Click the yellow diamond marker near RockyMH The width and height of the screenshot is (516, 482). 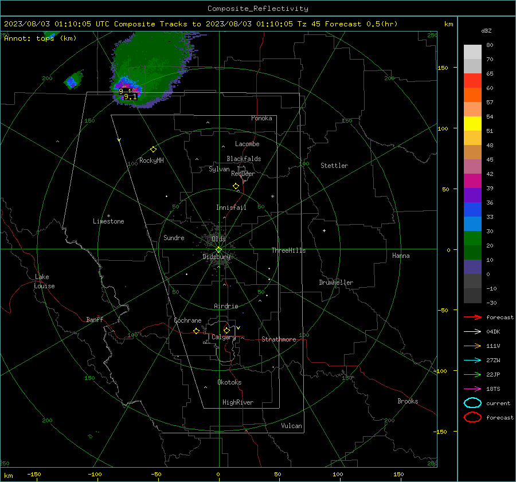coord(153,150)
